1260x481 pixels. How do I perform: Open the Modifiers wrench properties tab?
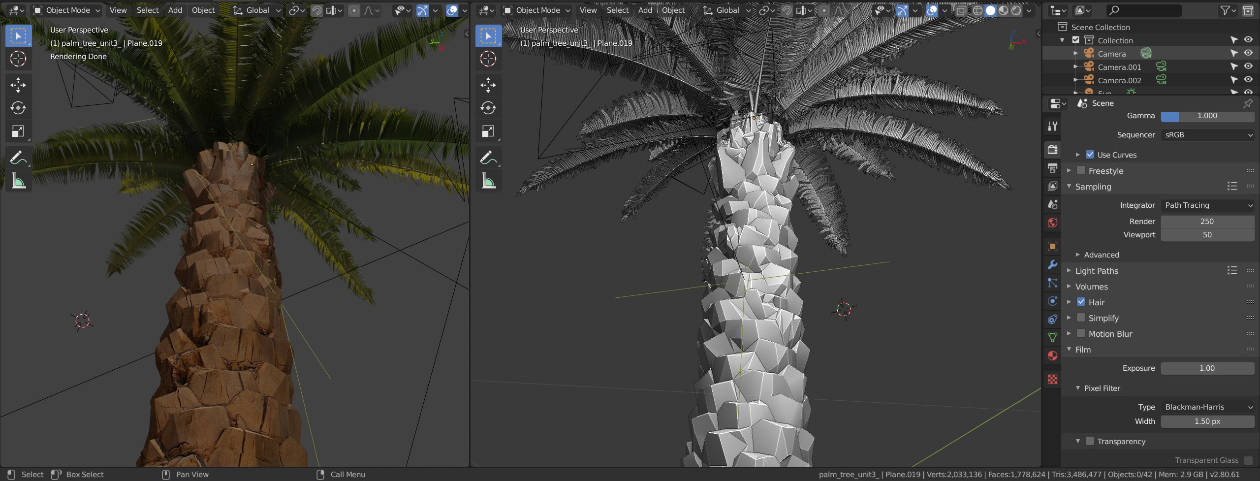click(1052, 264)
